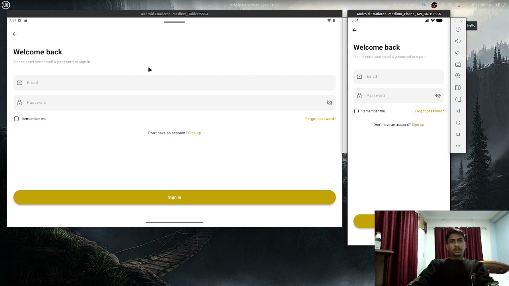
Task: Click the EN keyboard layout indicator
Action: (x=424, y=5)
